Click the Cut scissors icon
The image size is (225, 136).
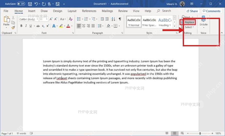click(13, 18)
